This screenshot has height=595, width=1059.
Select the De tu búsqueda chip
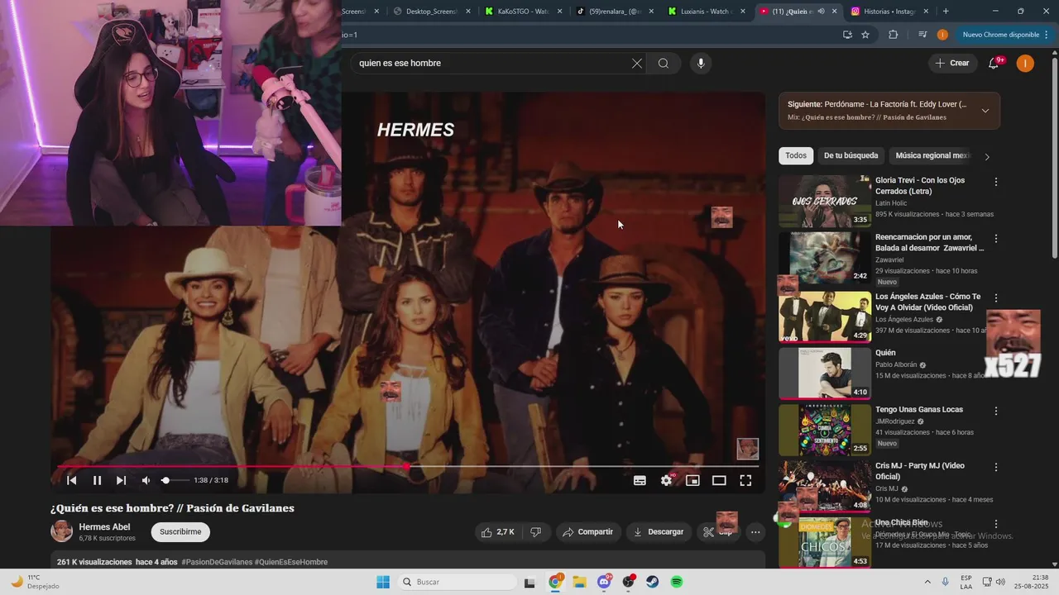(x=851, y=155)
